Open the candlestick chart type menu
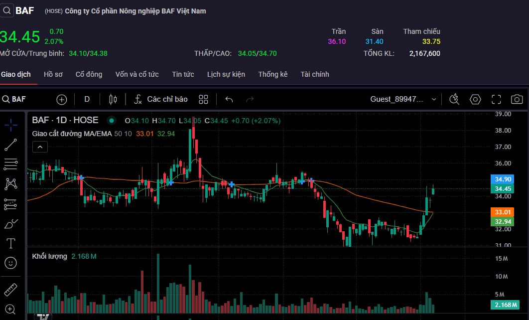The height and width of the screenshot is (320, 529). click(113, 99)
